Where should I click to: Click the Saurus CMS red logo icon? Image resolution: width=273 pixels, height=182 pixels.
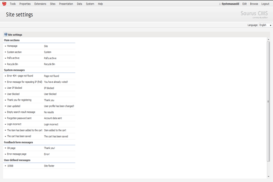(4, 4)
